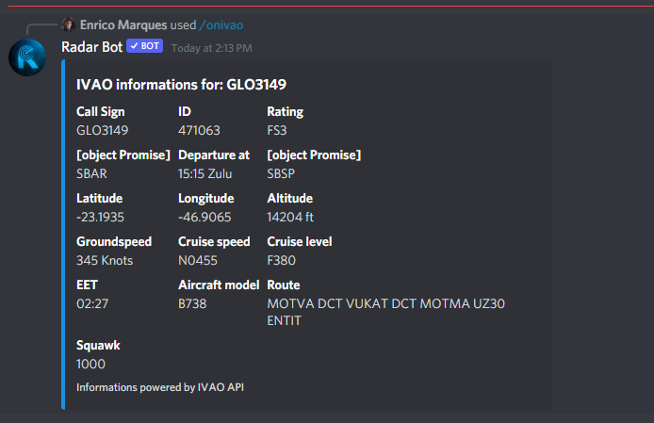Click the embed title for GLO3149
Viewport: 654px width, 423px height.
[182, 85]
